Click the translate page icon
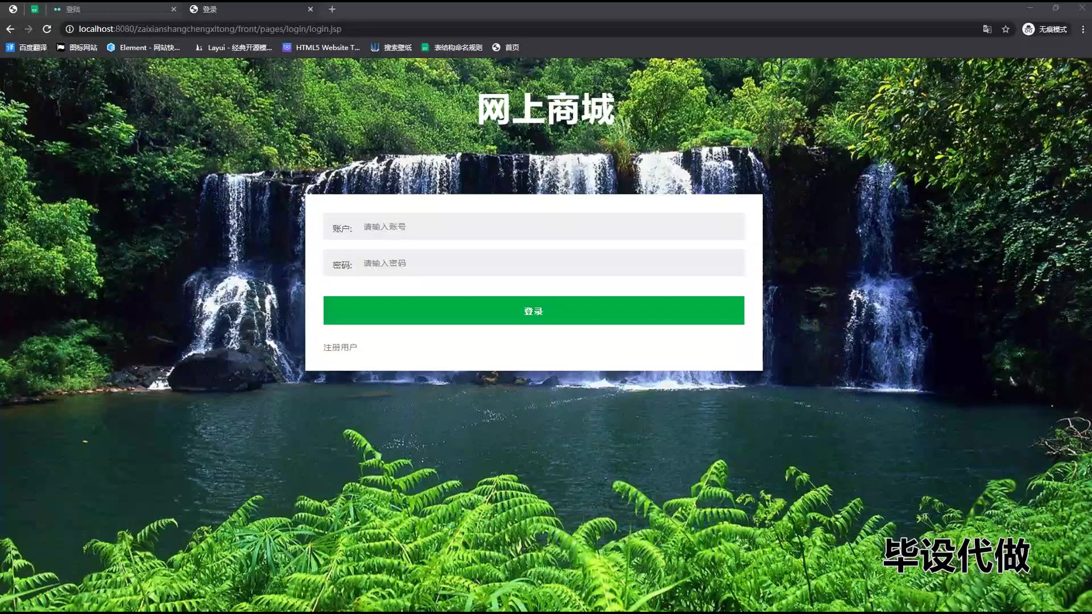The height and width of the screenshot is (614, 1092). pos(987,29)
